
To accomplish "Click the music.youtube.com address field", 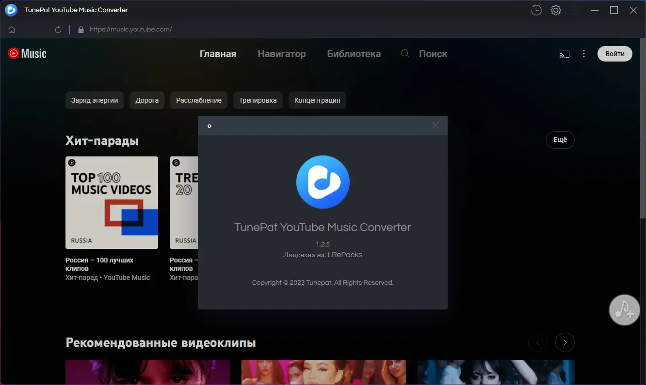I will [x=131, y=30].
